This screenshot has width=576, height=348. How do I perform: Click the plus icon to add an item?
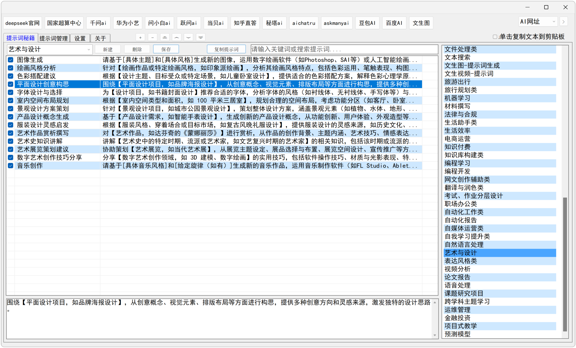(140, 37)
